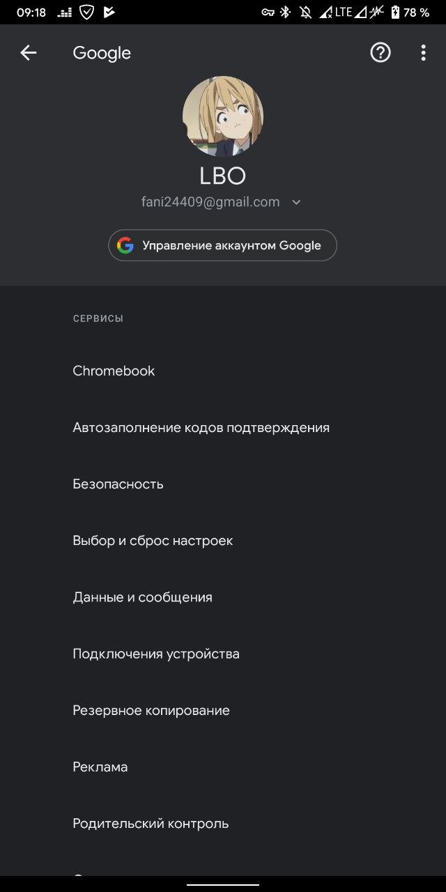Image resolution: width=446 pixels, height=892 pixels.
Task: Open the three-dot overflow menu
Action: (423, 53)
